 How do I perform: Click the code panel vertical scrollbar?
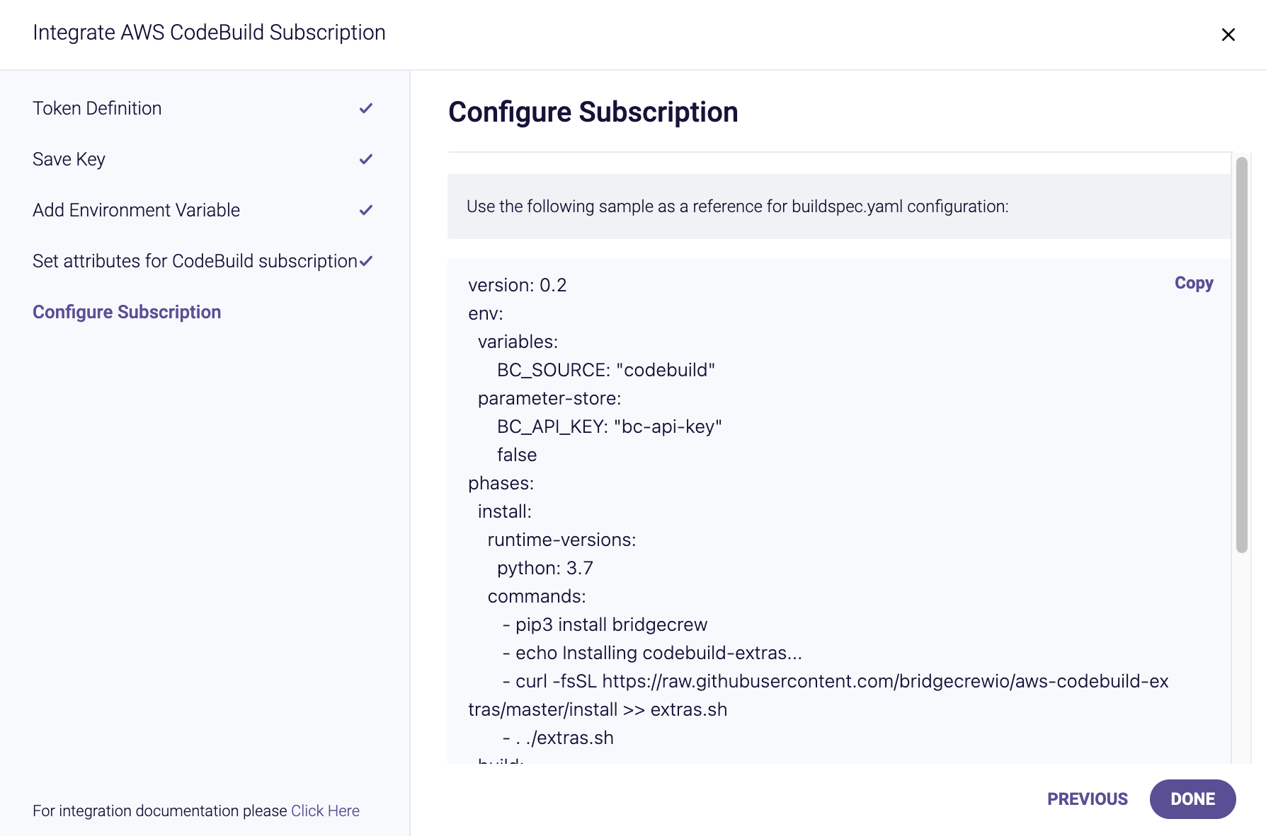(1241, 355)
